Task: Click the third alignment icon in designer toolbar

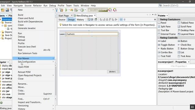Action: (x=107, y=20)
